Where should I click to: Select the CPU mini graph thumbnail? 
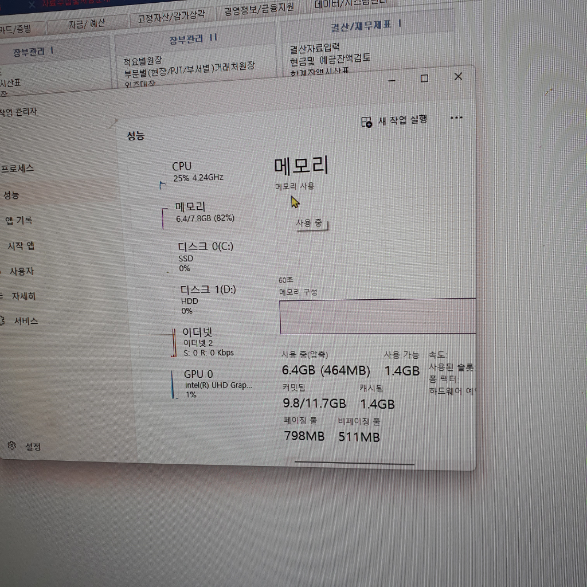pyautogui.click(x=162, y=185)
